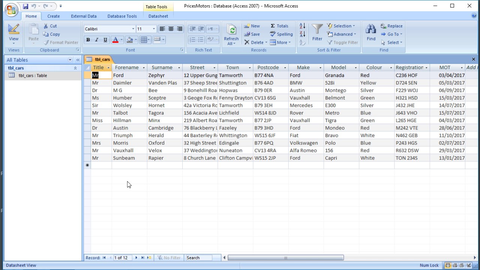This screenshot has width=480, height=270.
Task: Click the Copy command
Action: tap(51, 34)
